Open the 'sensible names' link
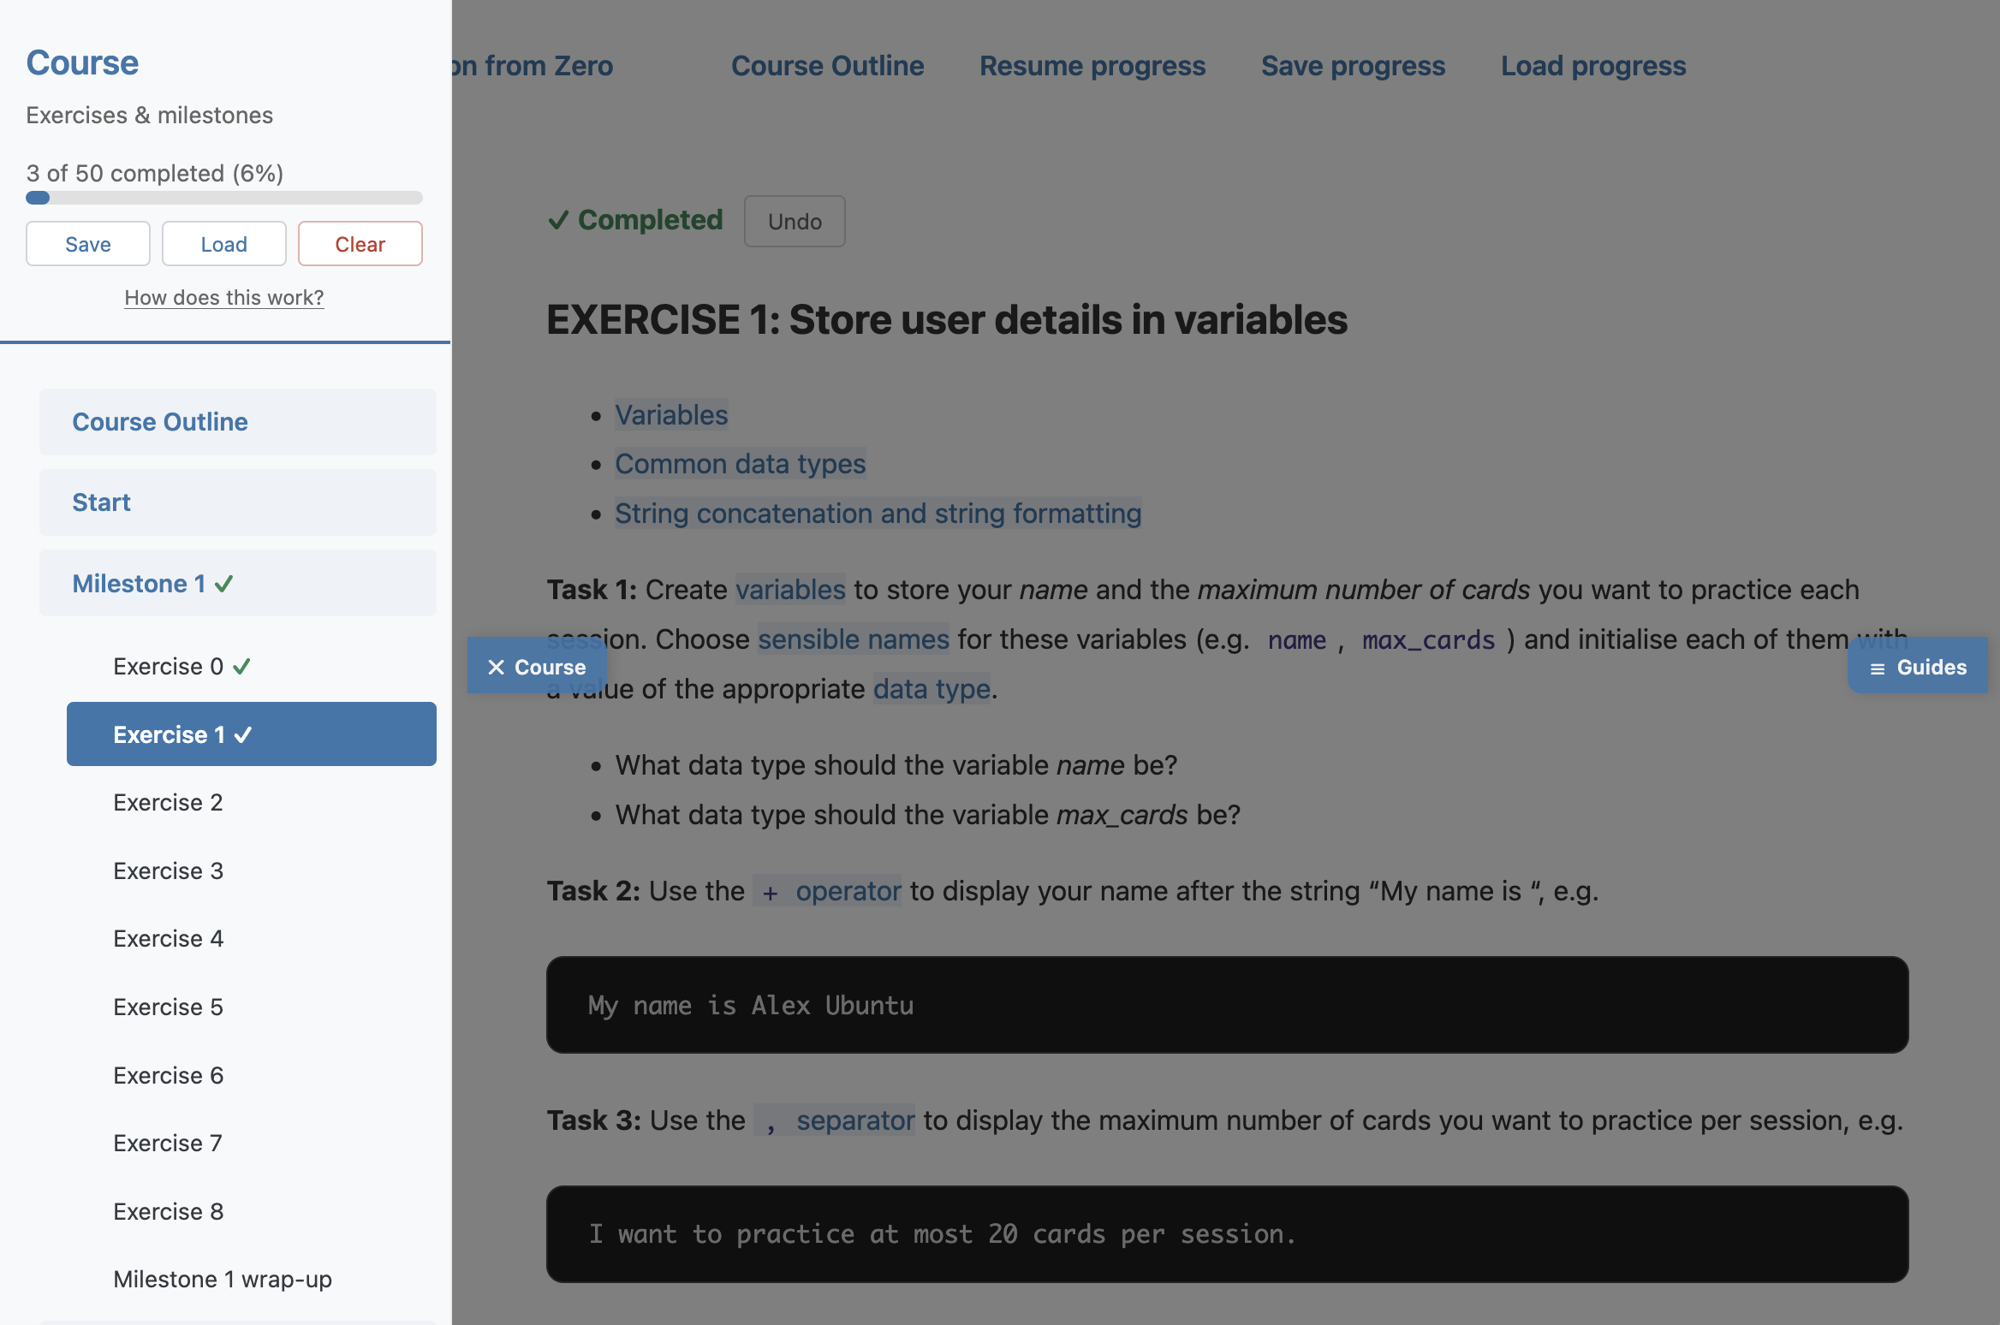Screen dimensions: 2000x1325 [x=854, y=639]
